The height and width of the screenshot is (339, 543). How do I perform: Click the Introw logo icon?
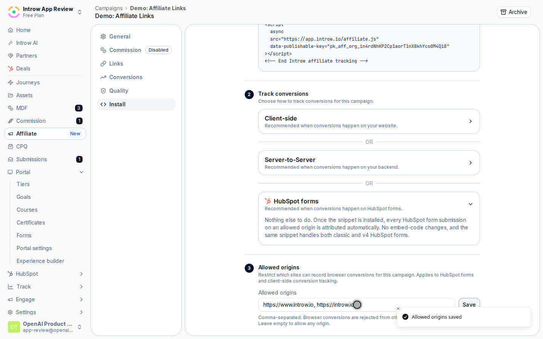click(x=14, y=12)
